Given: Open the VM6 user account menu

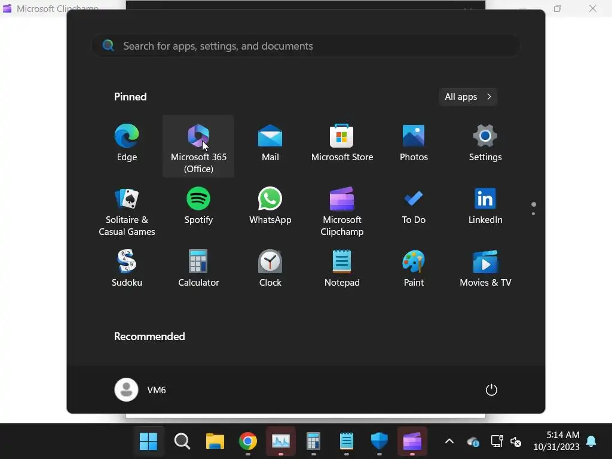Looking at the screenshot, I should click(x=140, y=390).
